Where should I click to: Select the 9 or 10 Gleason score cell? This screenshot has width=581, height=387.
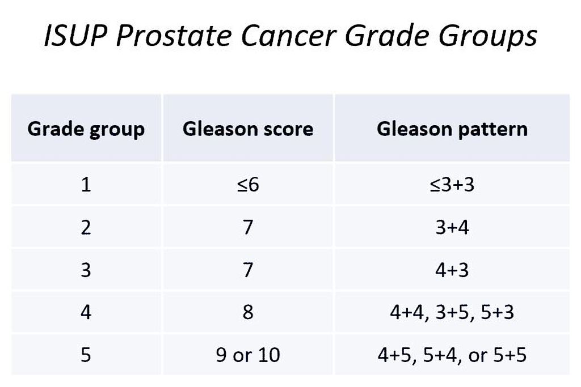(x=248, y=355)
